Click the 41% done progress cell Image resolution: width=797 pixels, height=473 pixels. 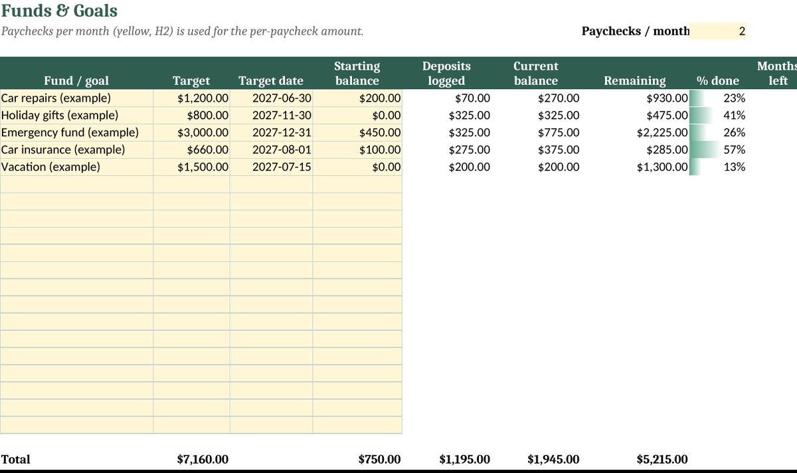[x=718, y=116]
